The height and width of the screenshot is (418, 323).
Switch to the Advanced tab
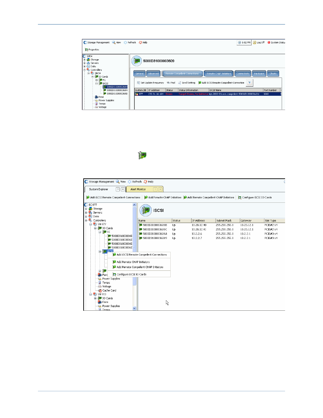click(153, 73)
